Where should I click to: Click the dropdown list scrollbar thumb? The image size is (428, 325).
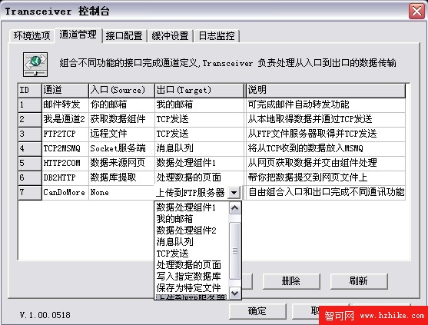(235, 251)
